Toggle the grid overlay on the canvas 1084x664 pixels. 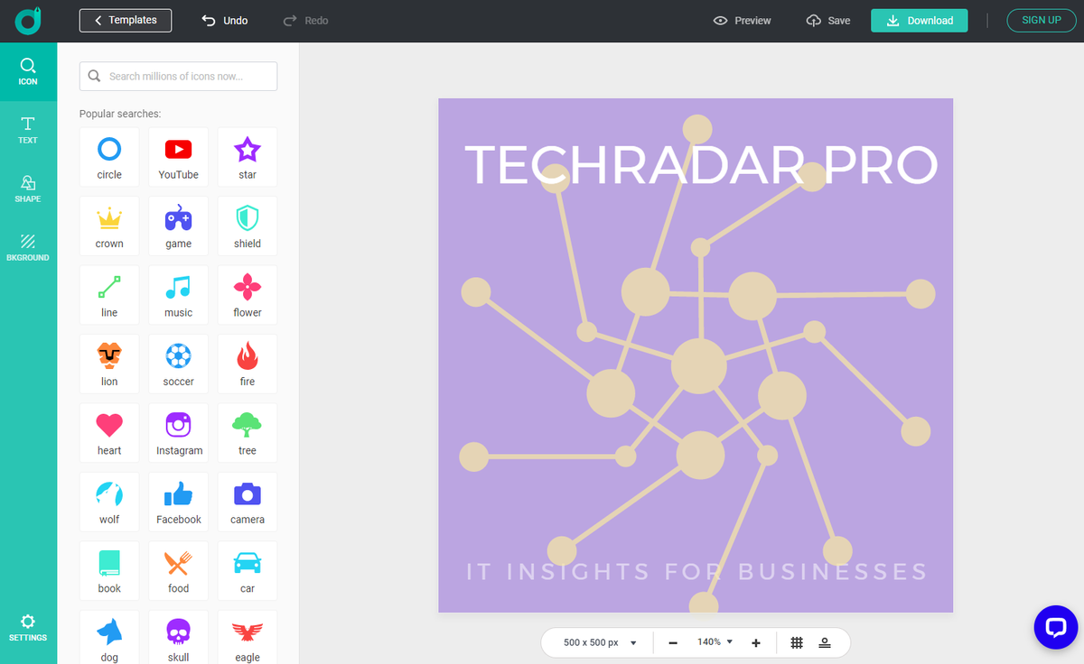(x=797, y=641)
